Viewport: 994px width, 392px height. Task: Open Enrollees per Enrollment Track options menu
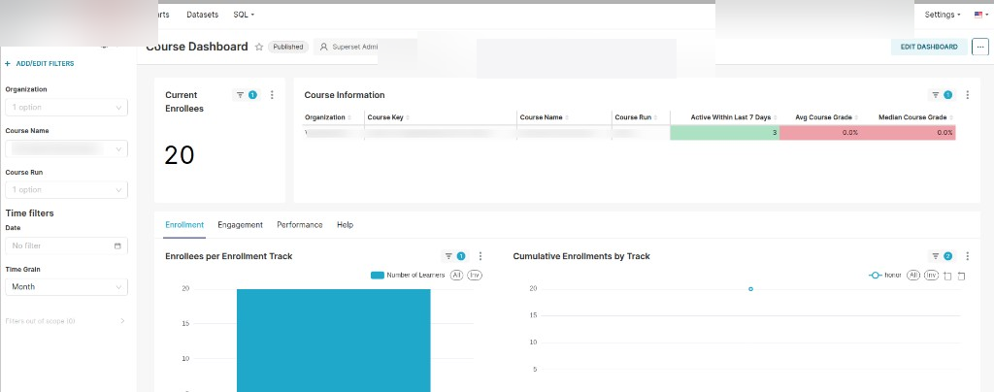(480, 256)
